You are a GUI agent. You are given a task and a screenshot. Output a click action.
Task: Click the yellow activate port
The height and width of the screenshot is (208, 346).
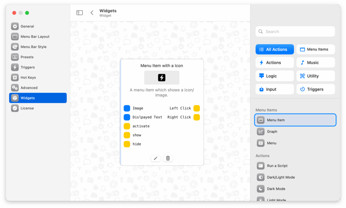pyautogui.click(x=127, y=126)
